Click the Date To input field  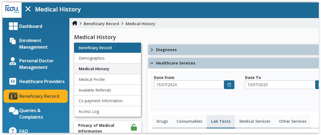(280, 85)
